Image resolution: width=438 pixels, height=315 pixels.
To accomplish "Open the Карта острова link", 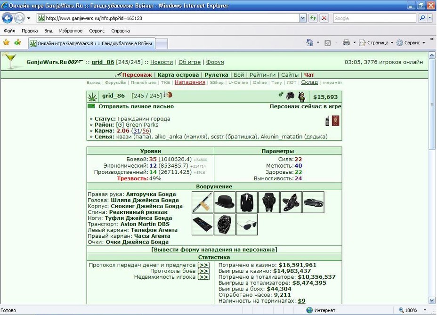I will 178,75.
